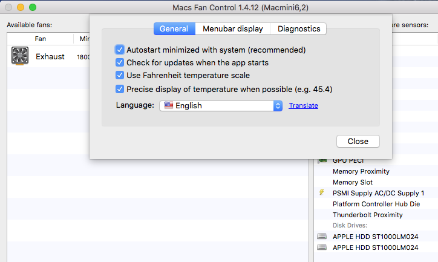Click the Exhaust fan icon
Image resolution: width=438 pixels, height=262 pixels.
click(x=21, y=57)
